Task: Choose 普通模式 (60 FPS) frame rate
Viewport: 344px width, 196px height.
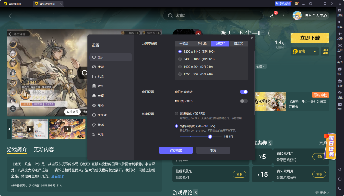Action: [190, 113]
